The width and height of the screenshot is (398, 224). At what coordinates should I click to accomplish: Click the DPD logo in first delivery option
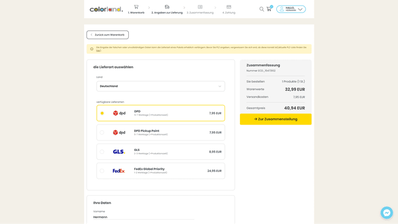(119, 113)
